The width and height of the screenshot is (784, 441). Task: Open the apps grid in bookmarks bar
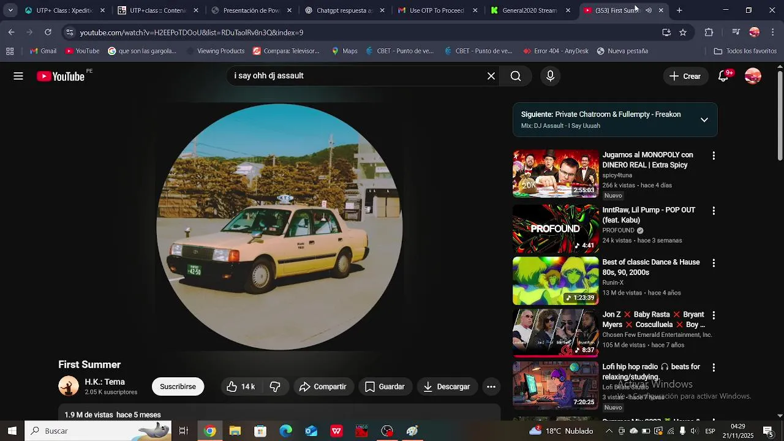click(10, 51)
